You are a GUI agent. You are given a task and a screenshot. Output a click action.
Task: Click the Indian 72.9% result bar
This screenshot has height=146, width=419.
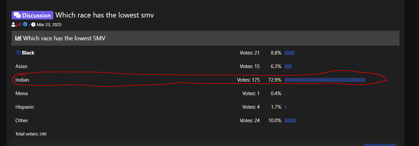click(x=325, y=80)
